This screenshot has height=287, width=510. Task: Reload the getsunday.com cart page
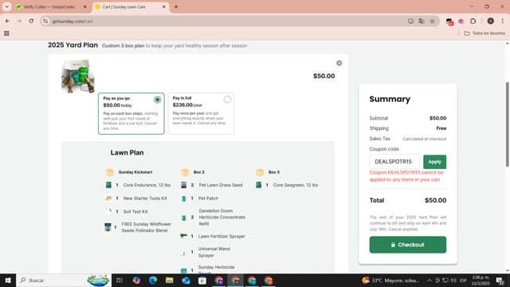[x=31, y=22]
